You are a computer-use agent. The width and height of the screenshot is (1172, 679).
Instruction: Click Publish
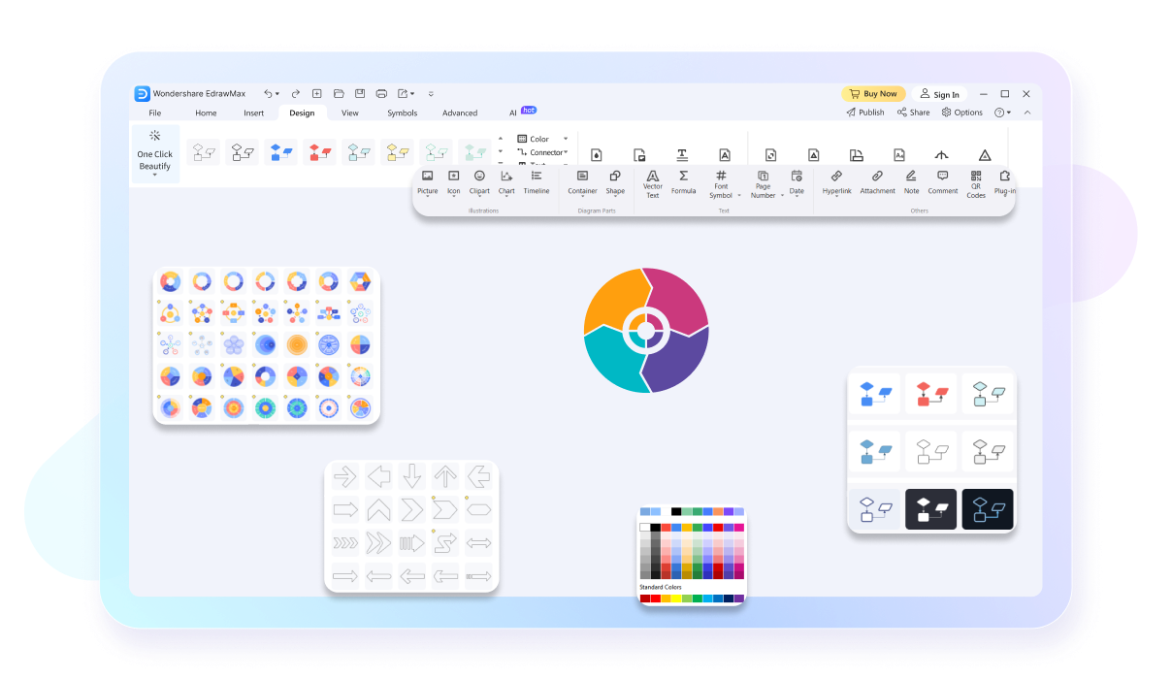click(864, 113)
